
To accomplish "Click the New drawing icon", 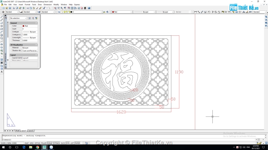I will point(3,8).
